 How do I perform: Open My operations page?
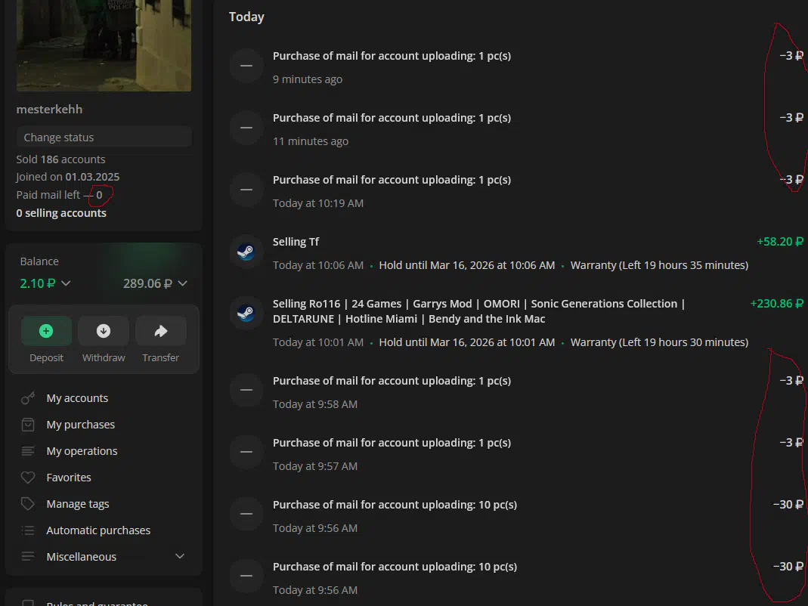82,451
